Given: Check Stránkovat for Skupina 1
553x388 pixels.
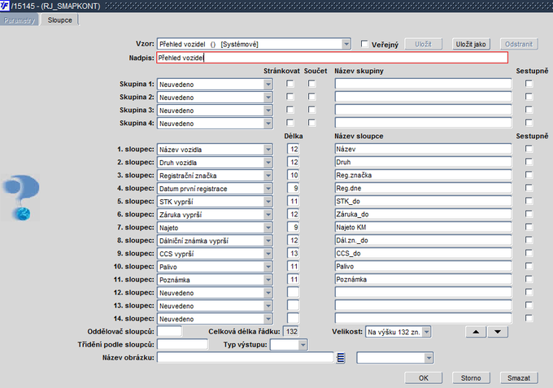Looking at the screenshot, I should tap(290, 84).
